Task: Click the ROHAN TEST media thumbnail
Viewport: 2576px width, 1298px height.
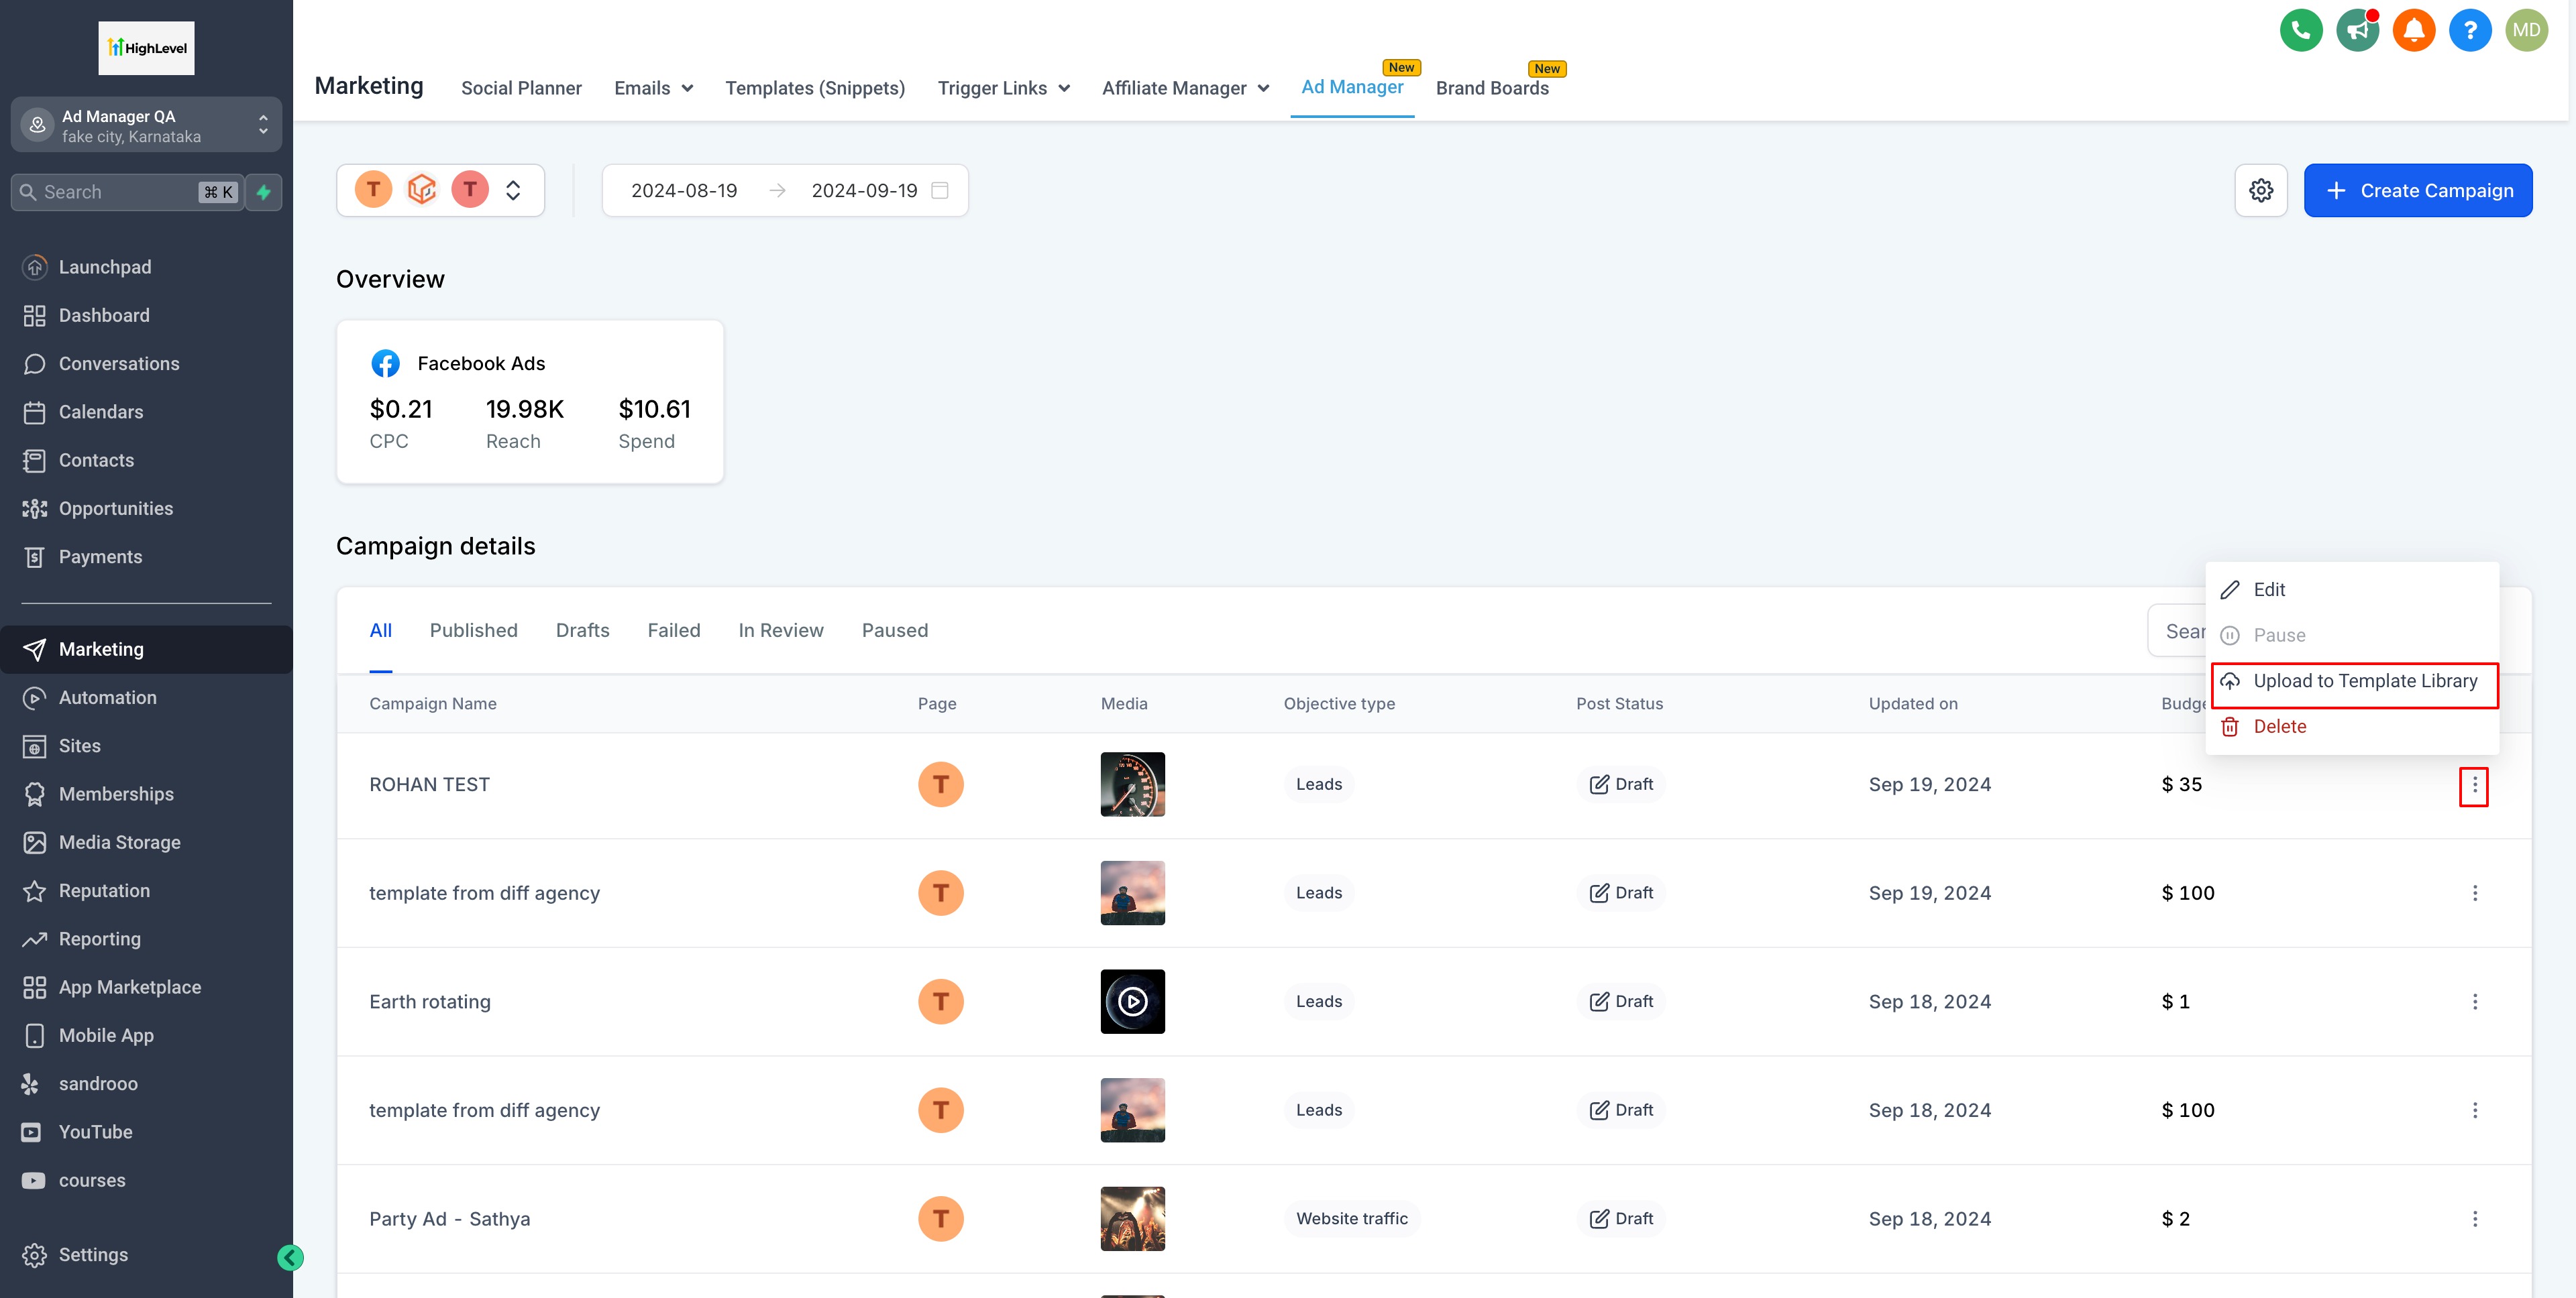Action: [x=1132, y=784]
